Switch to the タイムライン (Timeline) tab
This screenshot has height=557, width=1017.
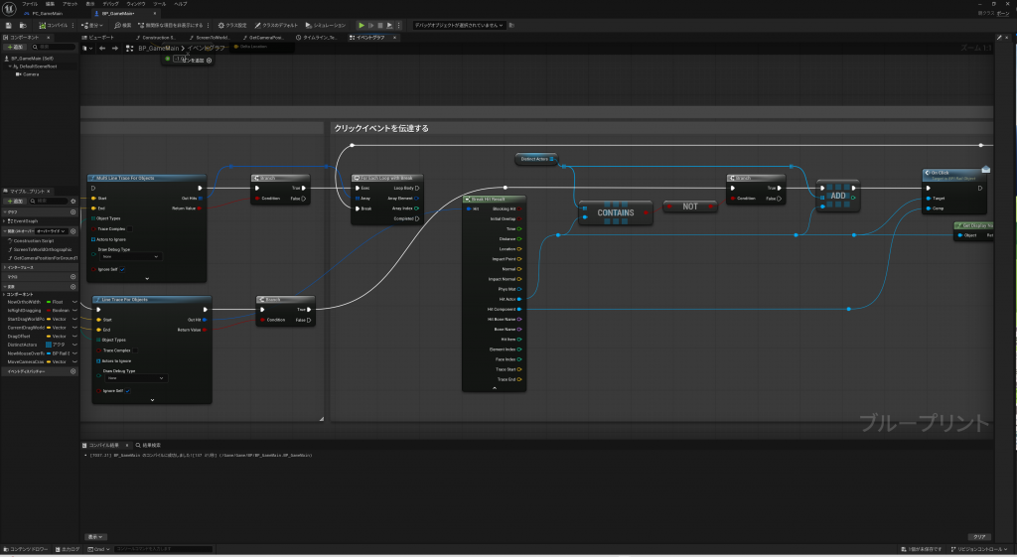[x=317, y=38]
